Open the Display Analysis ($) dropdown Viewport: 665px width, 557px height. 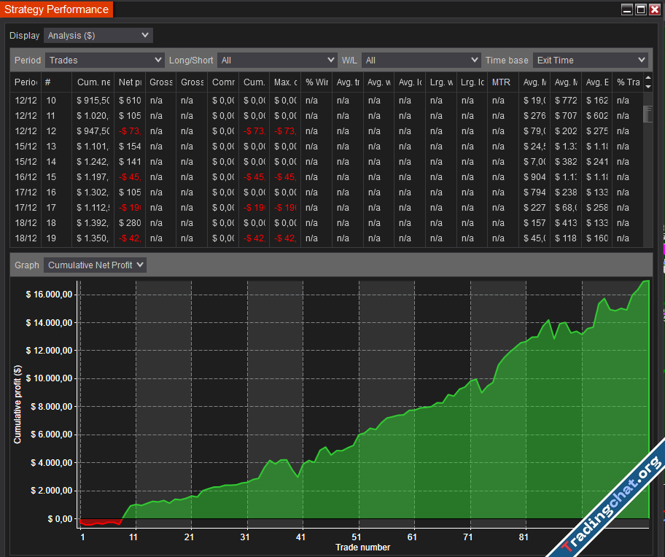pos(98,35)
